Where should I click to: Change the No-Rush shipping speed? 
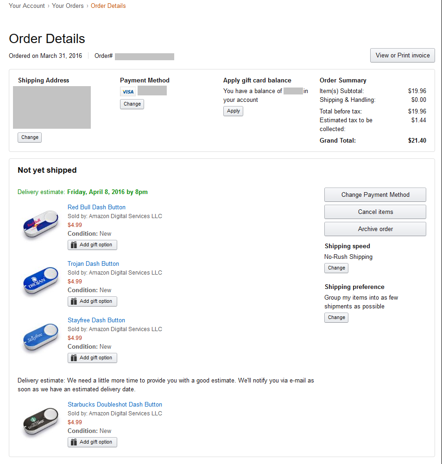point(336,268)
